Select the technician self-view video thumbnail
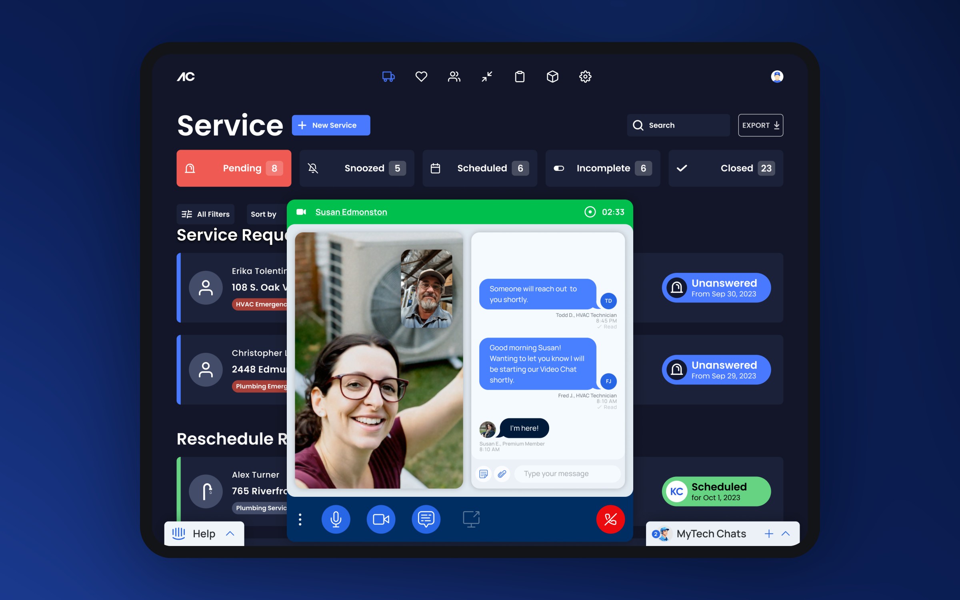 426,289
